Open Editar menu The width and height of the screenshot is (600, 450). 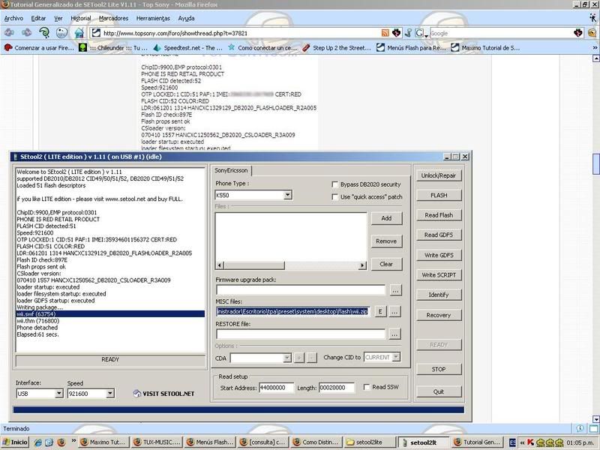pos(38,18)
